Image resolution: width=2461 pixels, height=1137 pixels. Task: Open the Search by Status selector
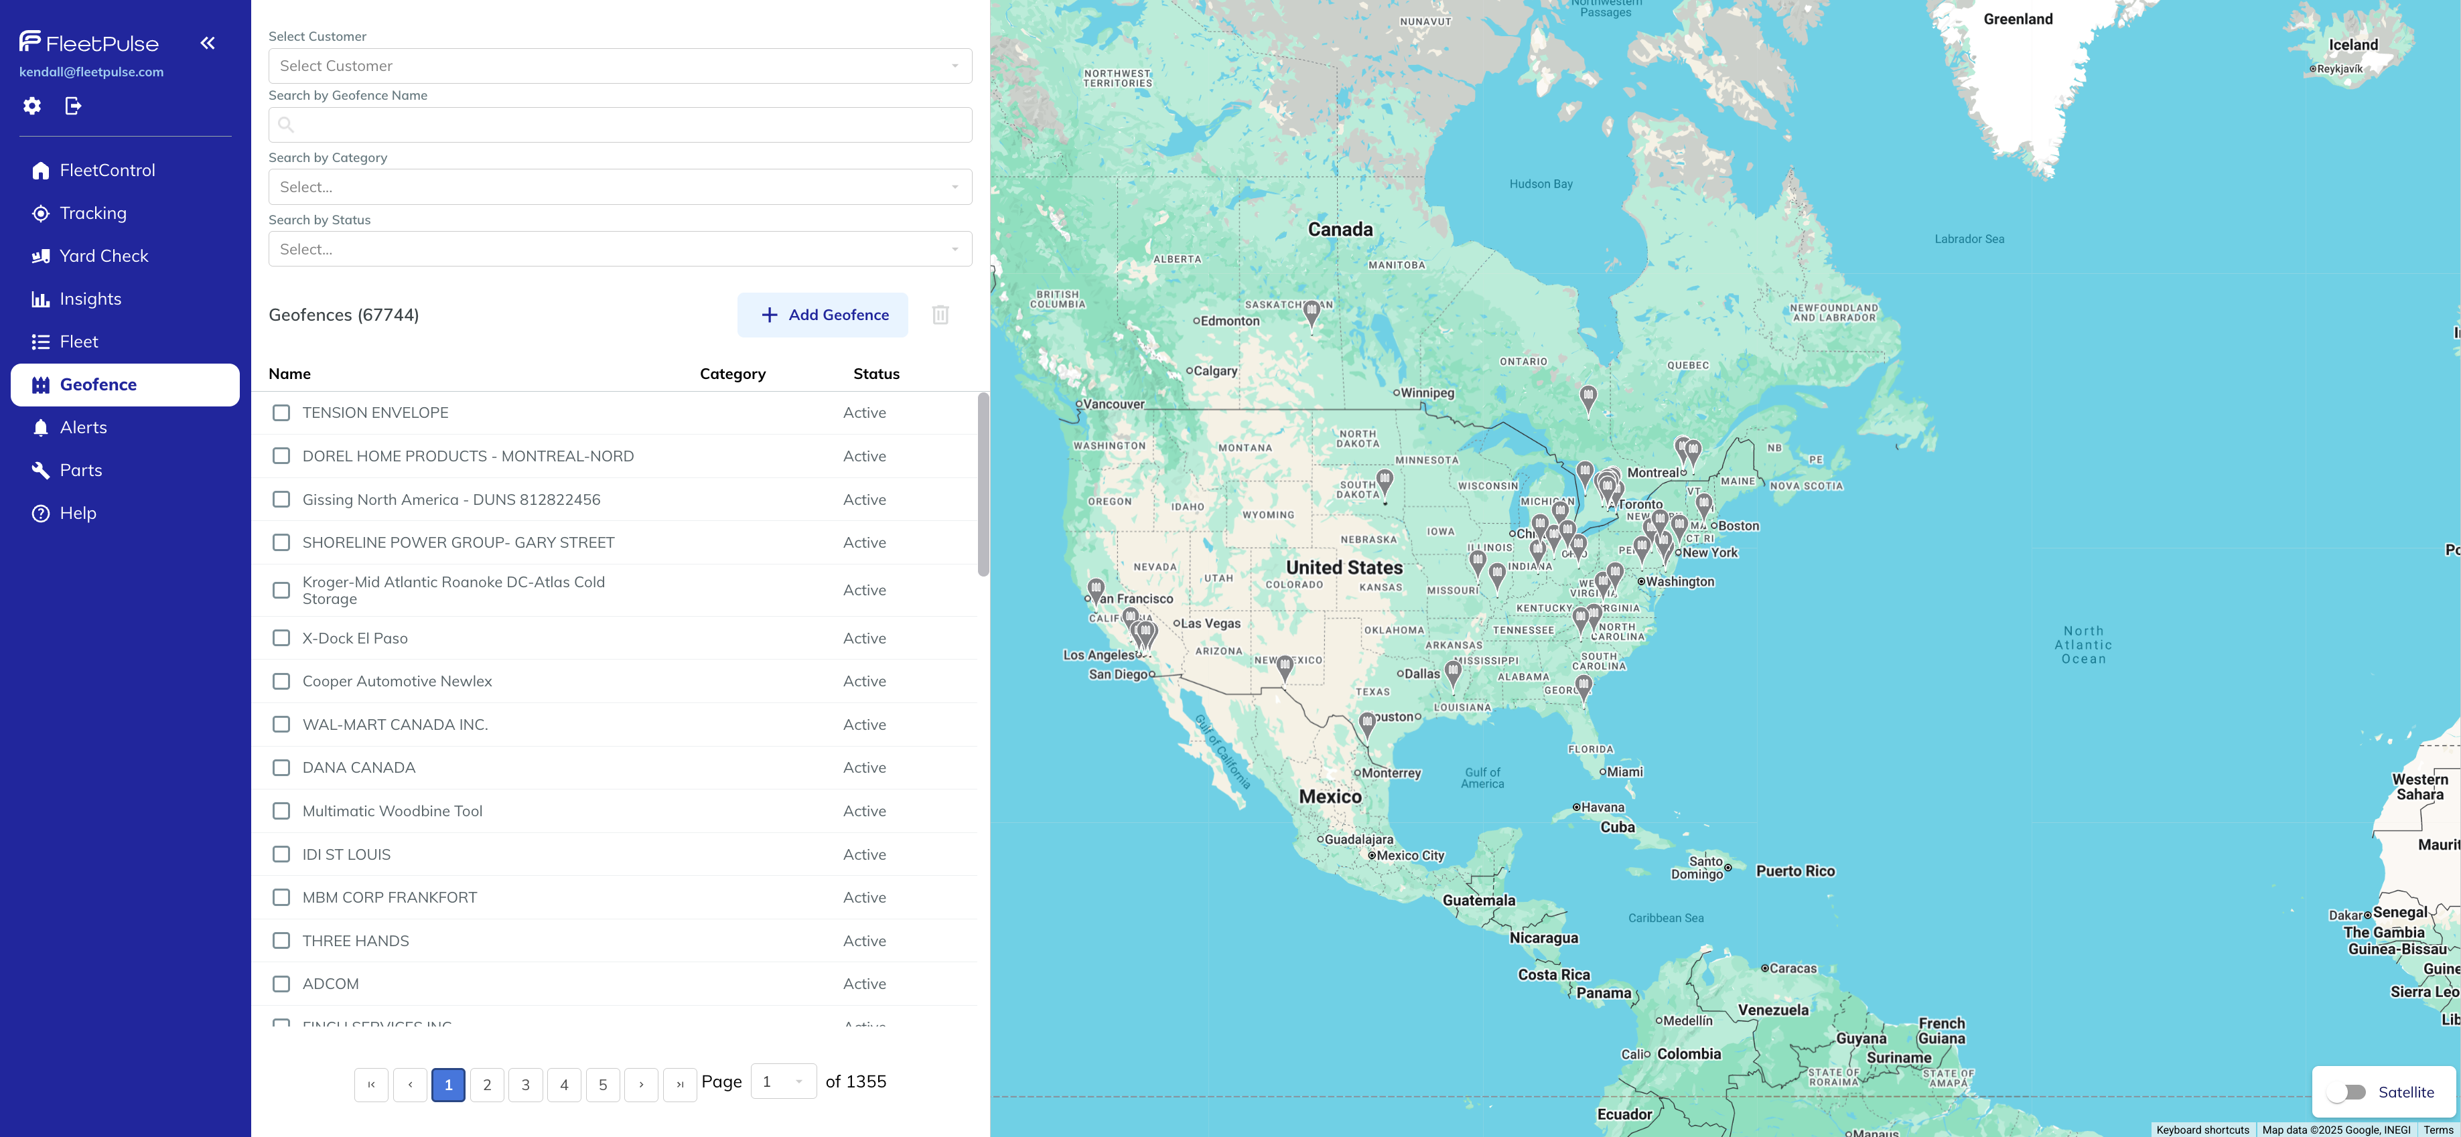tap(619, 248)
